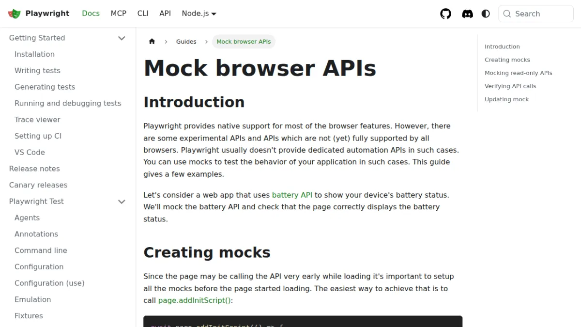Click the Introduction heading
This screenshot has height=327, width=581.
(x=194, y=102)
